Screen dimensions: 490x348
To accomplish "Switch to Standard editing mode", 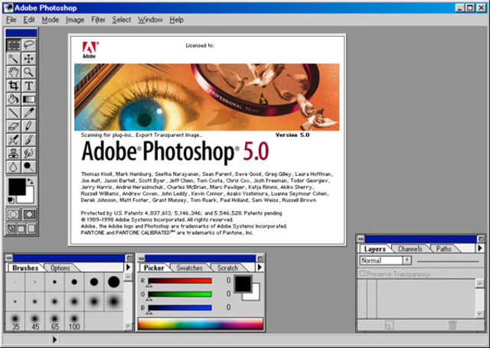I will coord(14,214).
